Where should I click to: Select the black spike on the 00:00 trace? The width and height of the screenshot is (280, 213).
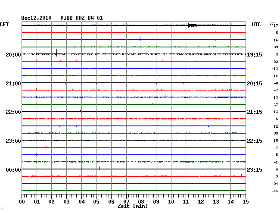[100, 168]
